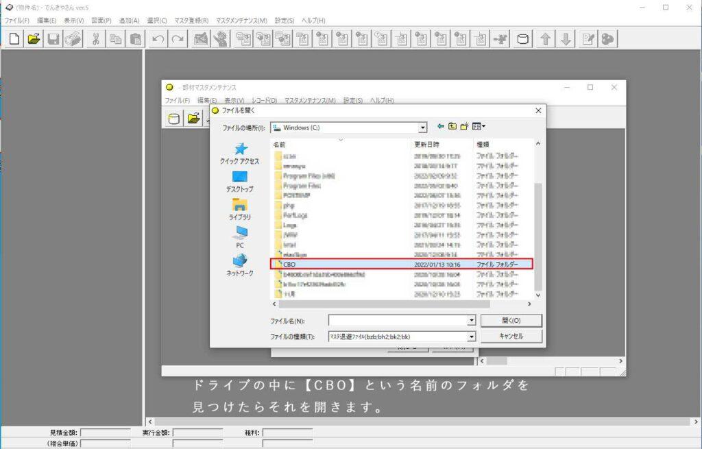Click the database cylinder toolbar icon
The image size is (702, 449).
tap(522, 38)
